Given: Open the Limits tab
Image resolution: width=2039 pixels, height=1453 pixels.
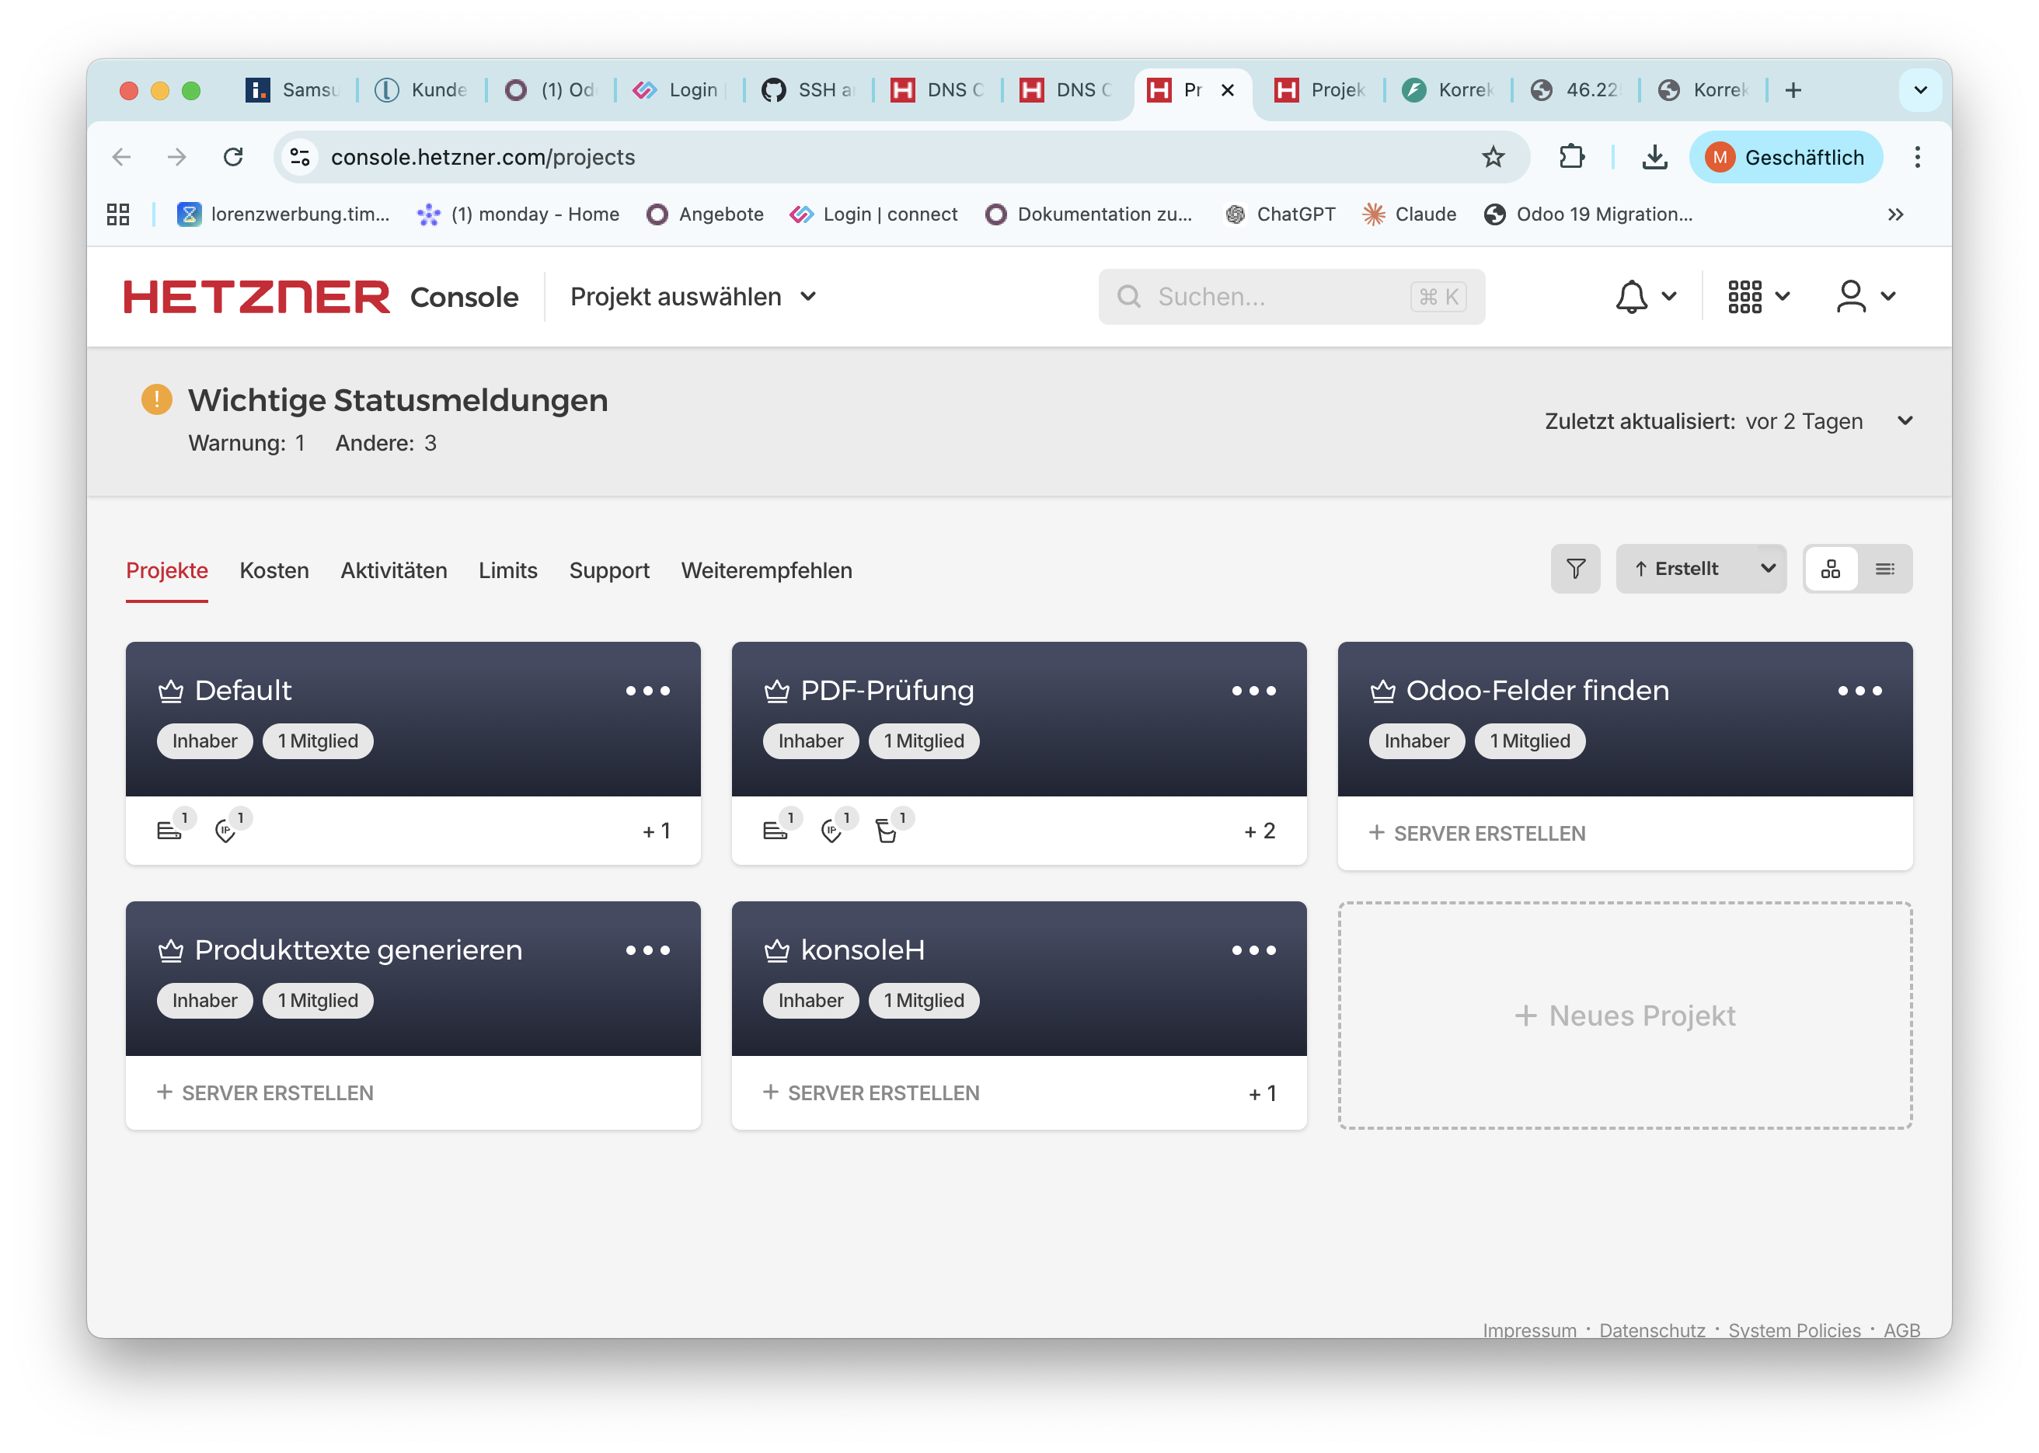Looking at the screenshot, I should 507,571.
